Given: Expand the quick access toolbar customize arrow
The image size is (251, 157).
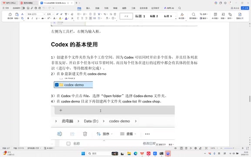Looking at the screenshot, I should click(53, 8).
